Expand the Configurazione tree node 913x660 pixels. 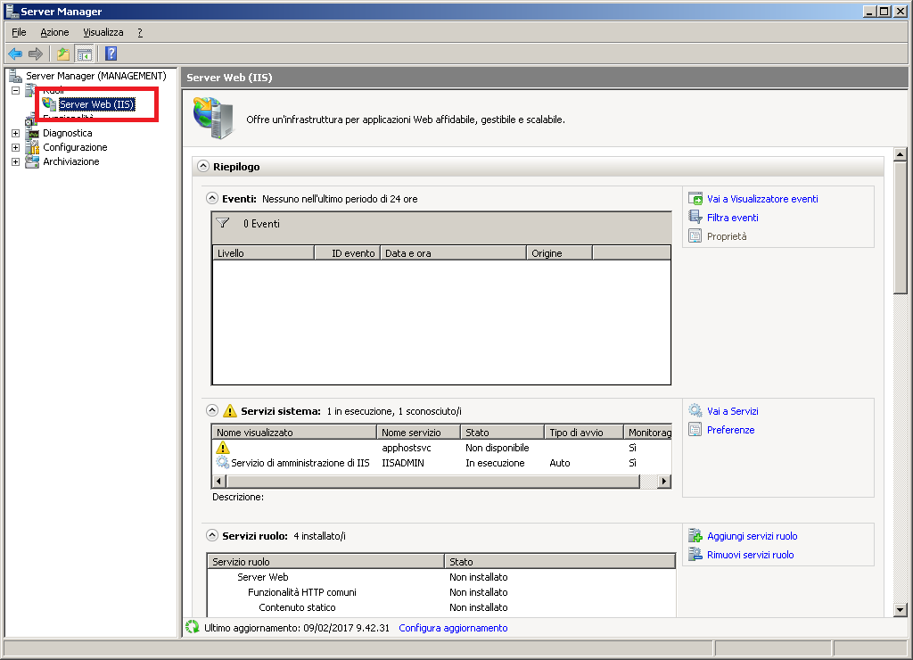point(16,147)
